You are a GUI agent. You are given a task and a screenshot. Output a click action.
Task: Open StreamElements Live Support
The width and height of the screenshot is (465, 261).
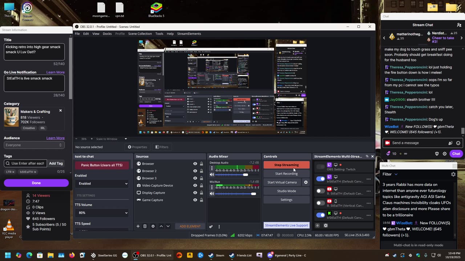point(287,225)
